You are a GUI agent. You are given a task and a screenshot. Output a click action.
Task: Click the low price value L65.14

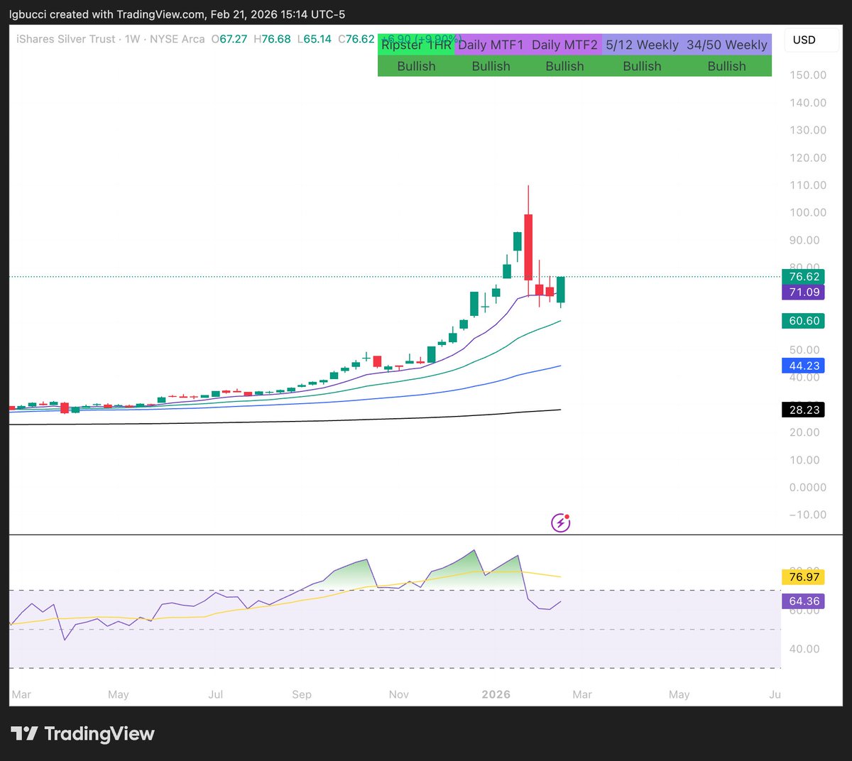click(315, 39)
